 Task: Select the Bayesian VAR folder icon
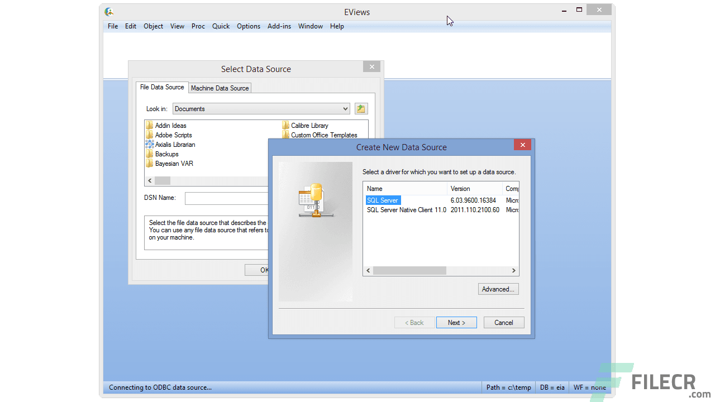[149, 164]
